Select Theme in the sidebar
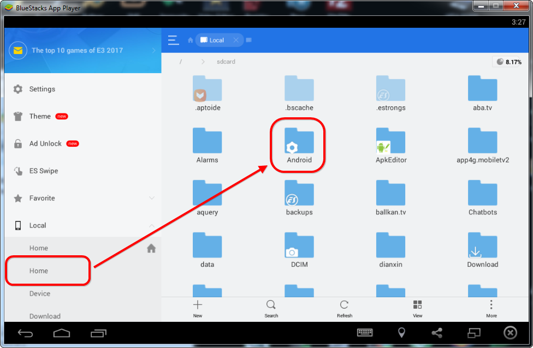 click(40, 116)
